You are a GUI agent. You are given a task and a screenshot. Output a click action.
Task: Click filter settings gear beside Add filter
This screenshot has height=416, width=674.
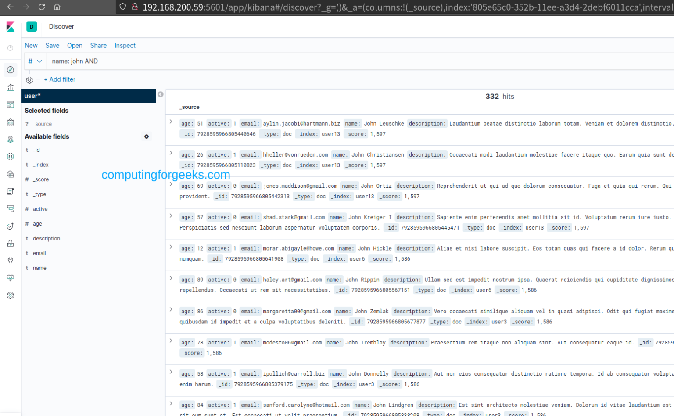(29, 79)
